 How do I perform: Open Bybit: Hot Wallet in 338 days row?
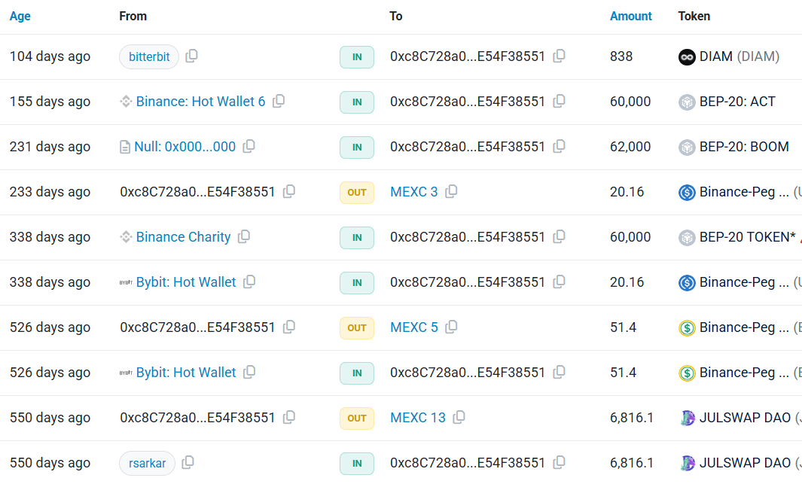tap(186, 282)
